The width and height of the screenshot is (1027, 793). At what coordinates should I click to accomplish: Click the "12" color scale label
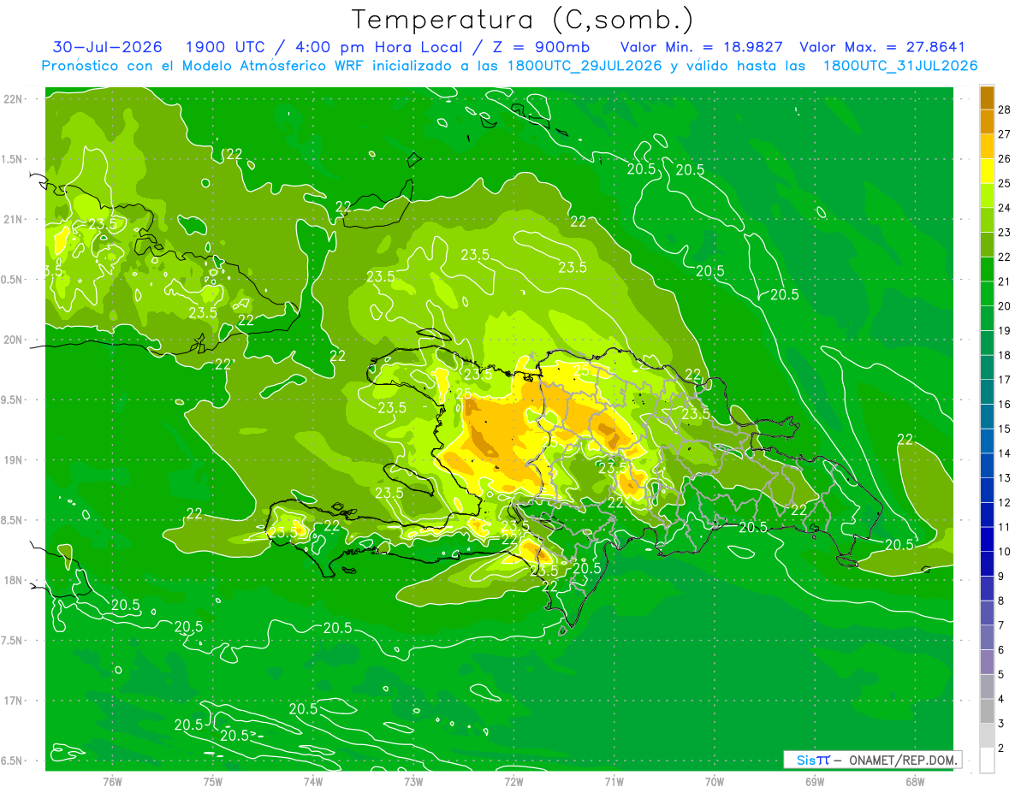coord(1004,502)
